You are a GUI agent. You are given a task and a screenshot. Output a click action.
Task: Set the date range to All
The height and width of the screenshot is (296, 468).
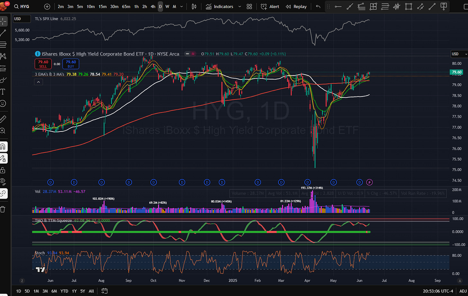91,291
